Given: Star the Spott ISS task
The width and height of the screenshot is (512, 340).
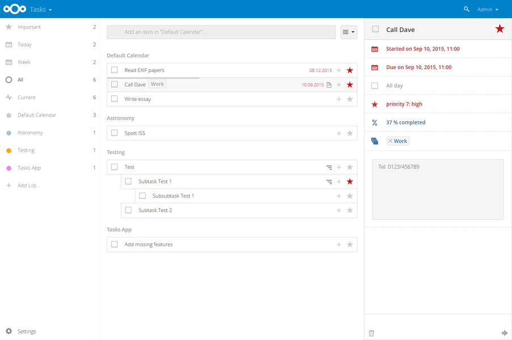Looking at the screenshot, I should click(350, 133).
